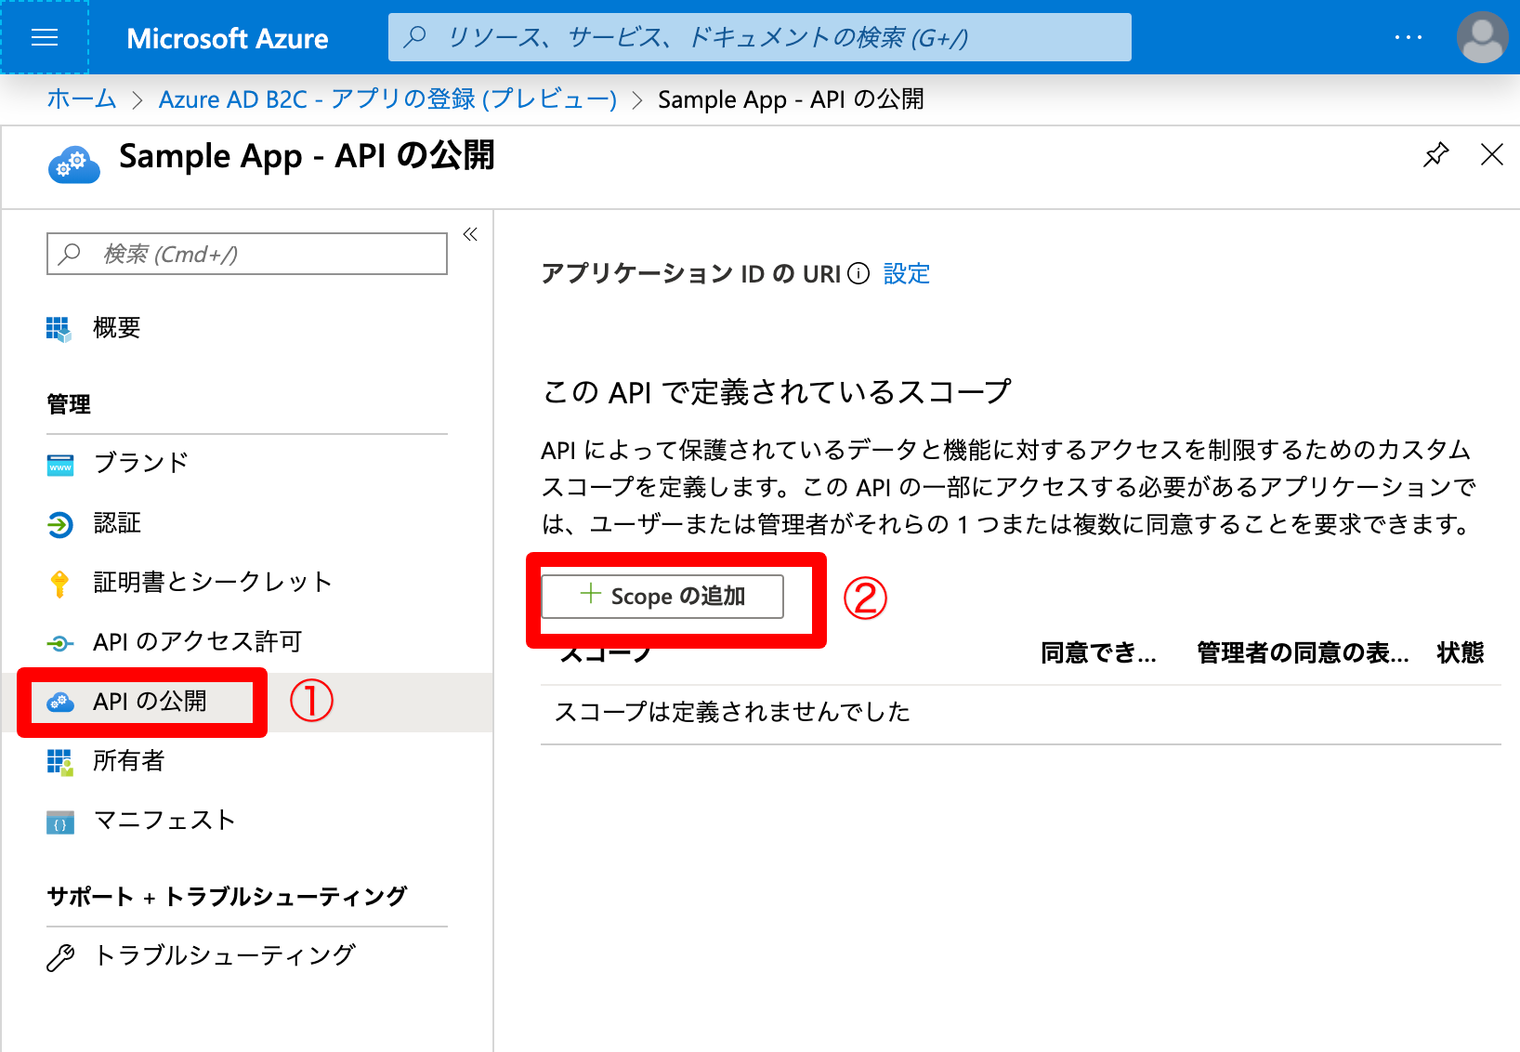Collapse the sidebar with the « chevron

click(x=470, y=234)
